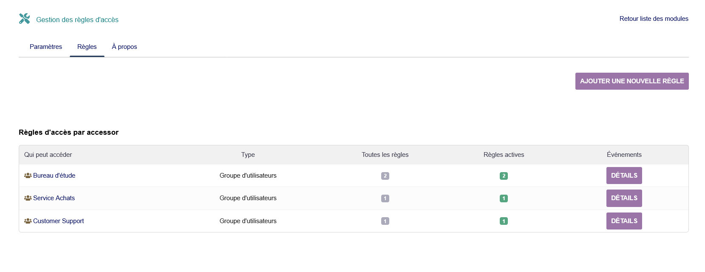Click the Gestion des règles d'accès title

click(x=77, y=20)
